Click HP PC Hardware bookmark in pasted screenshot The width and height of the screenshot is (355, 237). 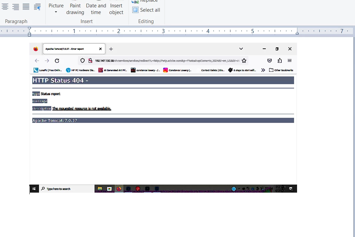80,70
